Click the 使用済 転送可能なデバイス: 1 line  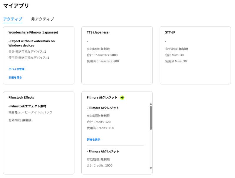[x=29, y=58]
